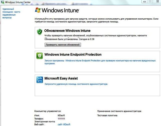Click the name value MDsoft

(61, 115)
